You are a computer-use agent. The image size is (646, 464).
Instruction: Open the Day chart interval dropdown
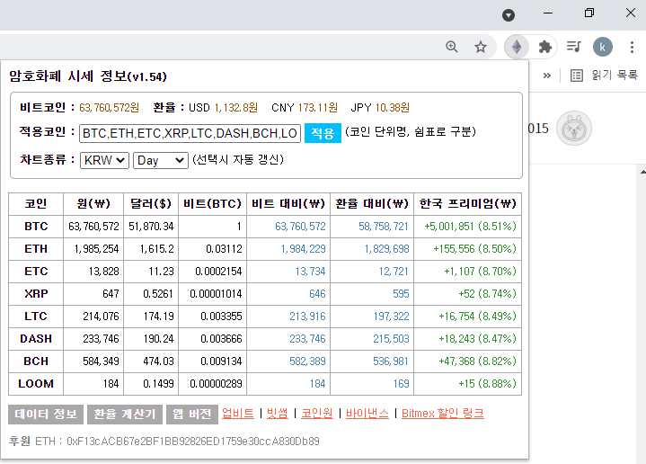tap(160, 160)
